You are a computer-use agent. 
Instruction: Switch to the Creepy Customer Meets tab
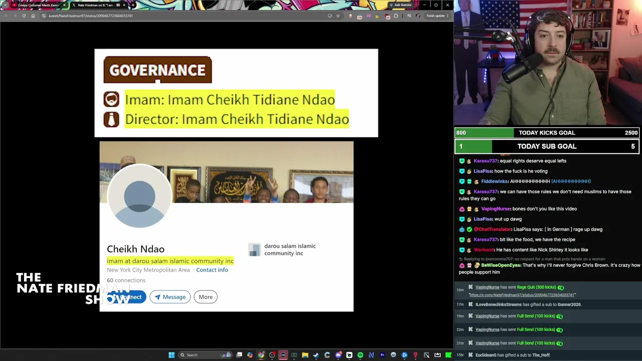pos(38,5)
